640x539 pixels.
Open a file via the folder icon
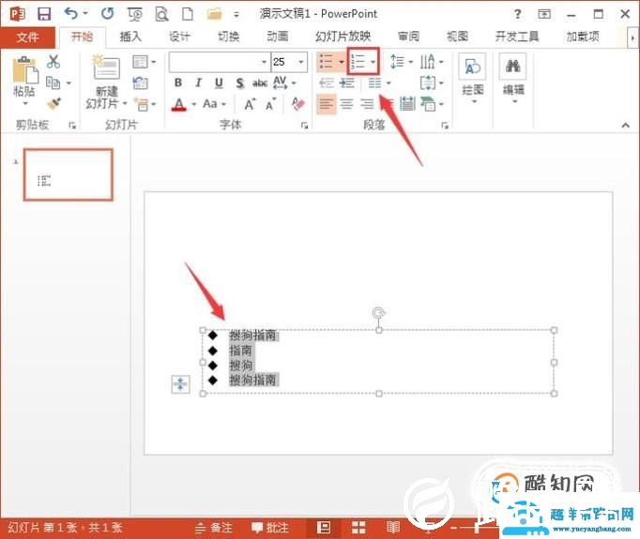(214, 14)
